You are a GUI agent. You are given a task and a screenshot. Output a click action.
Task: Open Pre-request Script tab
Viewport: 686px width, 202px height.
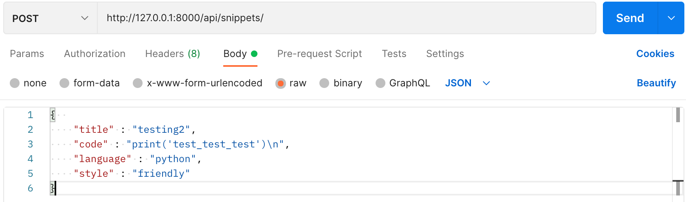pos(319,54)
